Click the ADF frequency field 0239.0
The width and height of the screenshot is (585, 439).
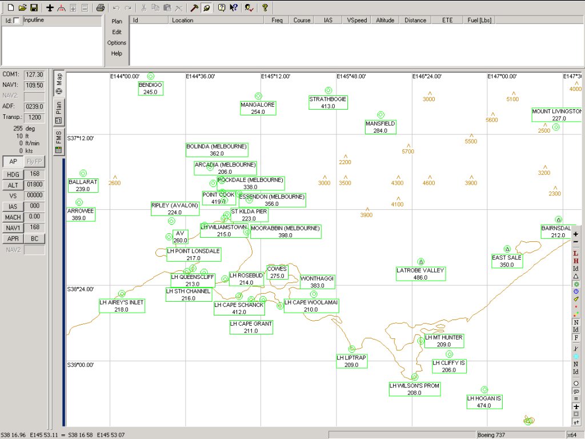coord(34,106)
